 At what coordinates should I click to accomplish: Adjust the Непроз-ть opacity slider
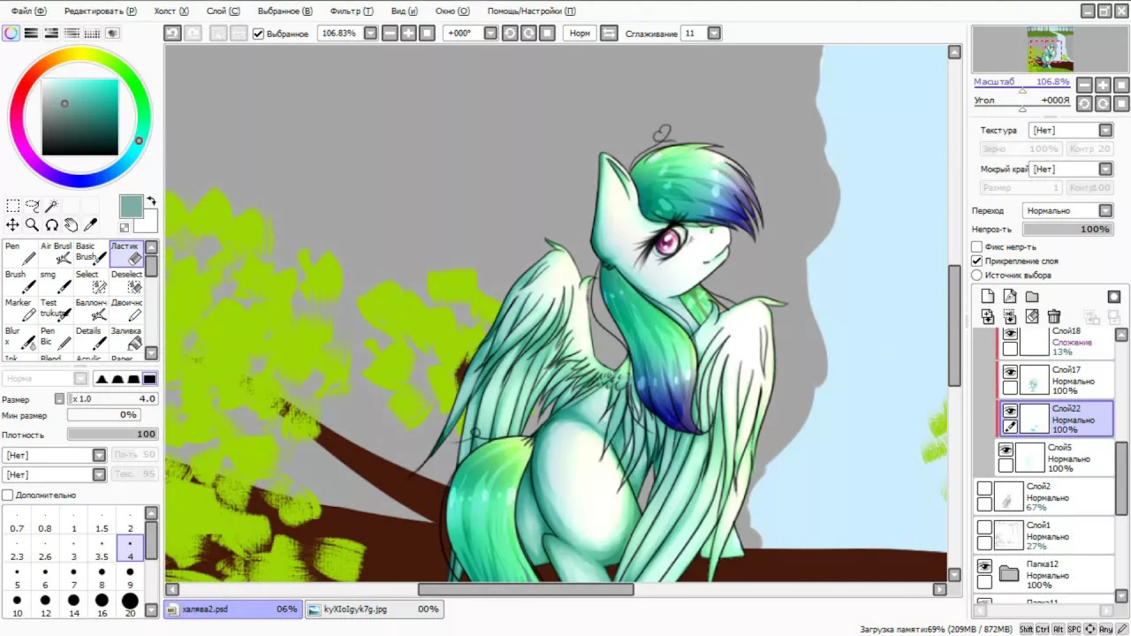pyautogui.click(x=1067, y=230)
